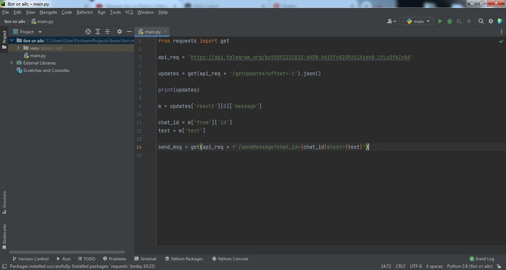Open the TODO tool window
This screenshot has height=270, width=506.
pos(86,259)
